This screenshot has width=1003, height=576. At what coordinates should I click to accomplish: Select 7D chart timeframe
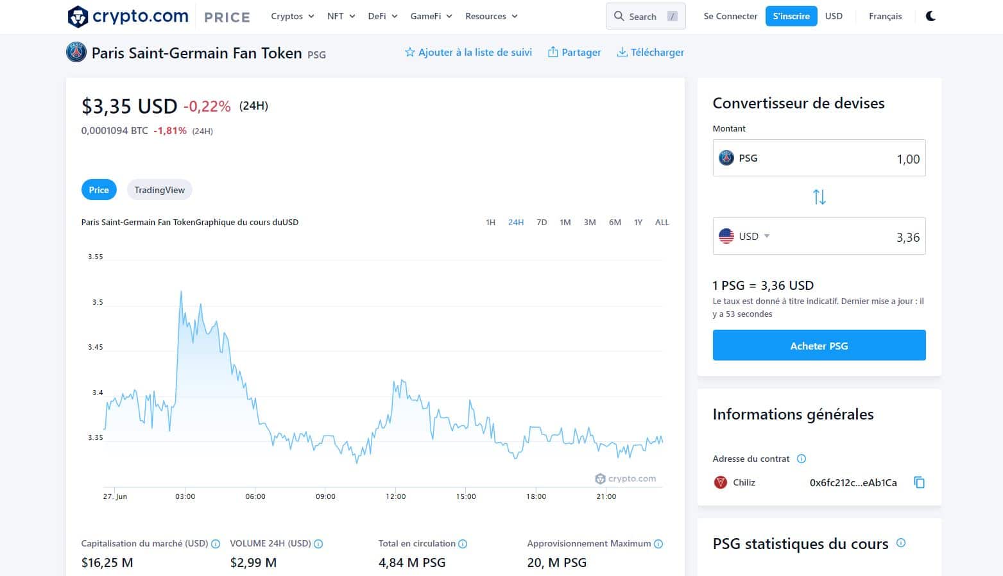click(x=542, y=223)
